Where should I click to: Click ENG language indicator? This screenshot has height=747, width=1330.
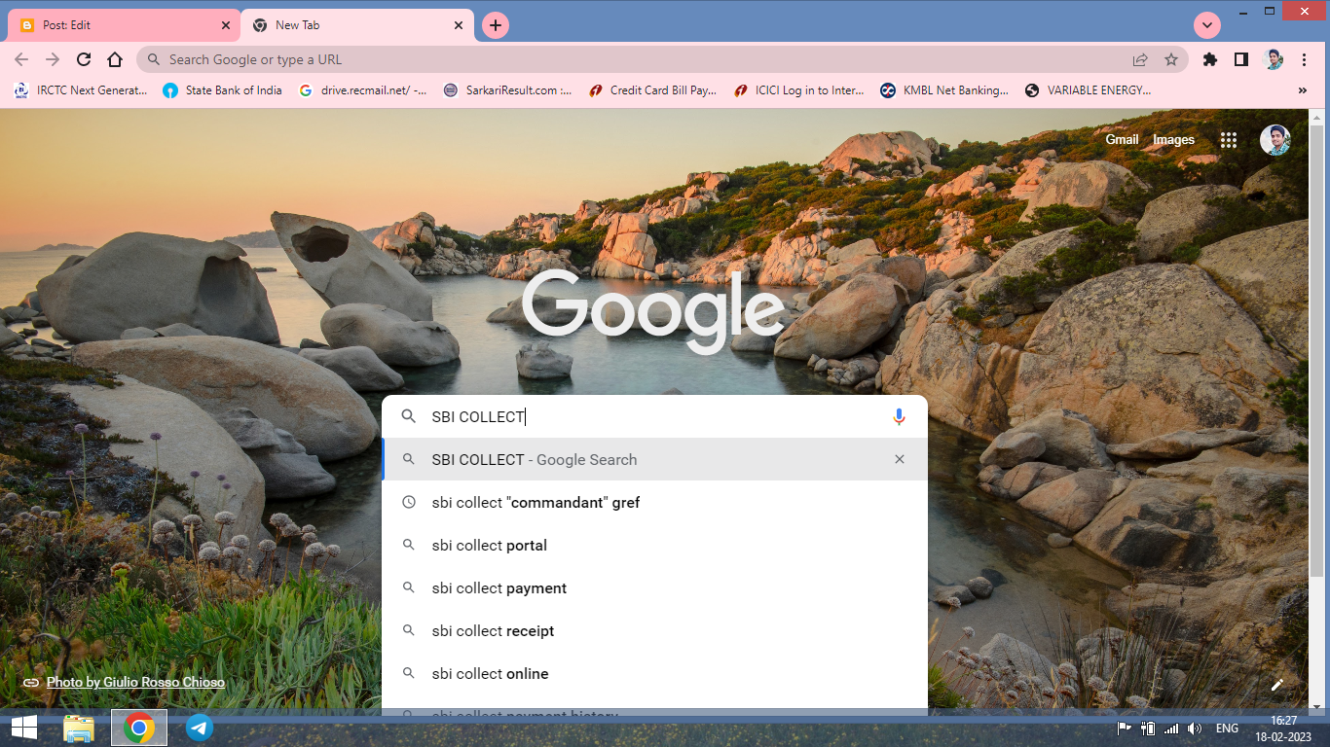pos(1227,729)
